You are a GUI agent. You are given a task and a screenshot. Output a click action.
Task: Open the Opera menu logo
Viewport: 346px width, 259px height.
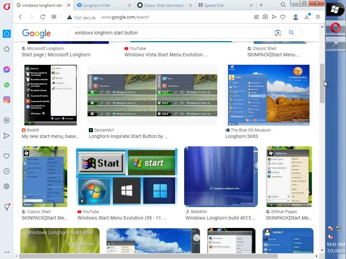click(x=7, y=6)
